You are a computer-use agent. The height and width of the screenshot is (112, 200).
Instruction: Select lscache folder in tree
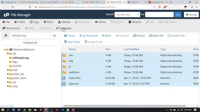point(17,66)
